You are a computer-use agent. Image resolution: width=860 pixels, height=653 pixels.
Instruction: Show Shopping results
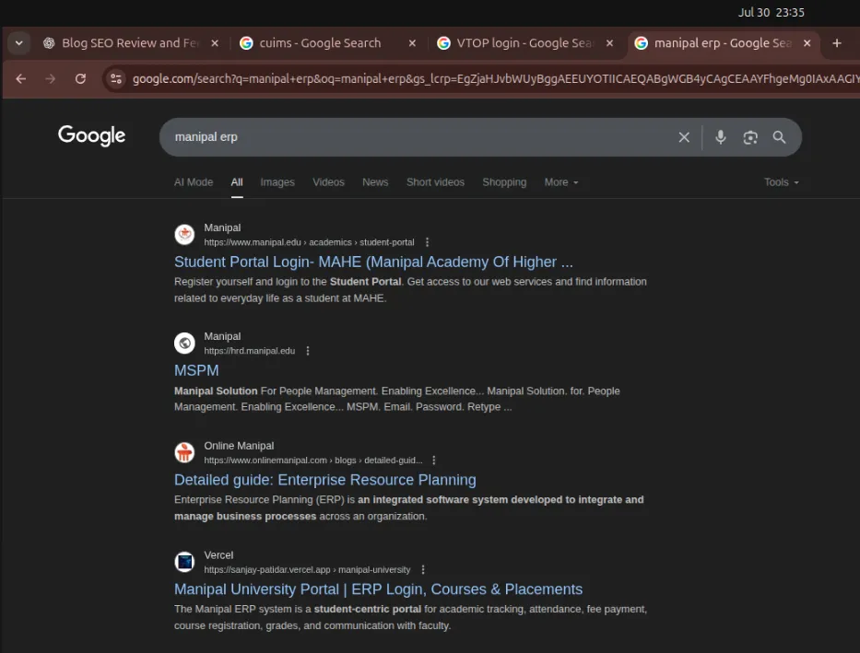pos(504,182)
